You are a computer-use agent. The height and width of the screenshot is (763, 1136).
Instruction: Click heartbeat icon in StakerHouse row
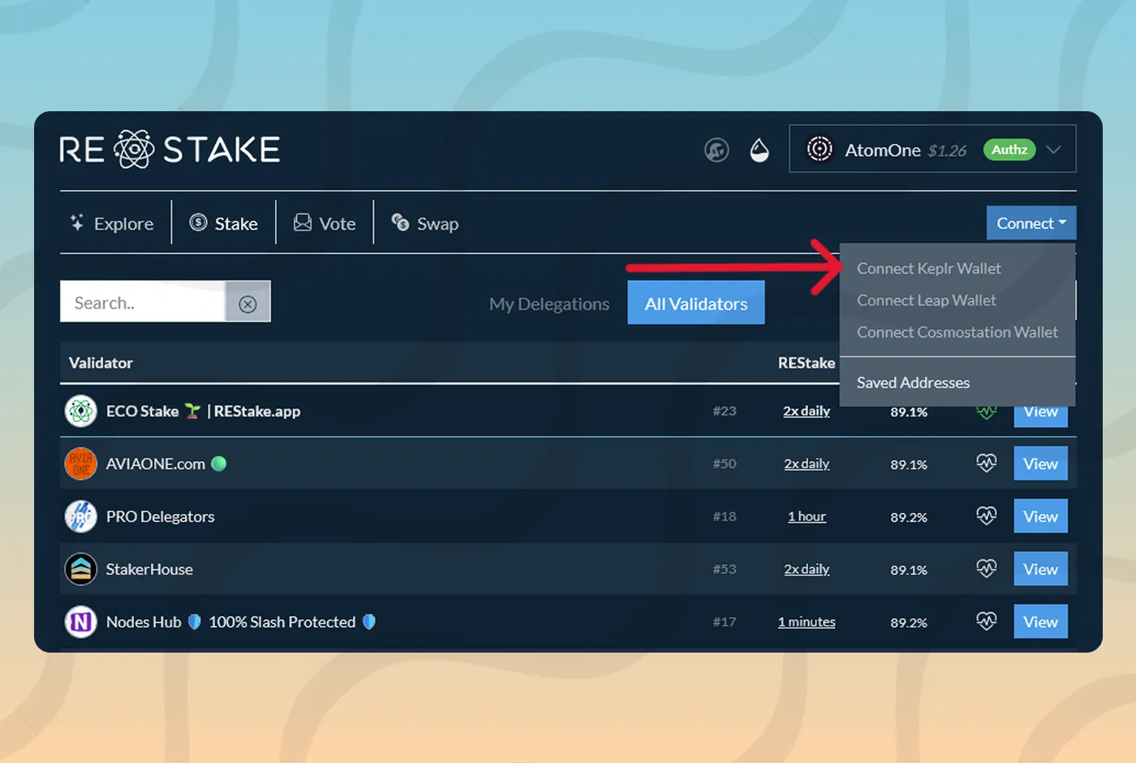click(986, 569)
